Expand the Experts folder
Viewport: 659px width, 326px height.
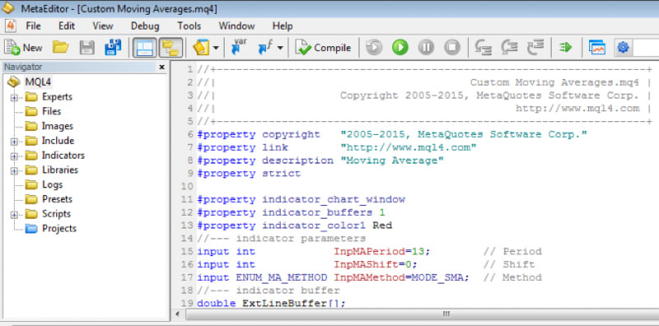14,97
